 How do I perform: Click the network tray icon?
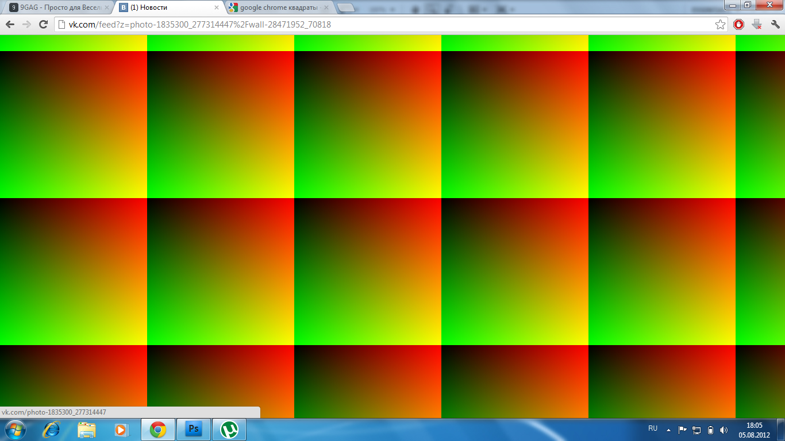click(x=697, y=430)
